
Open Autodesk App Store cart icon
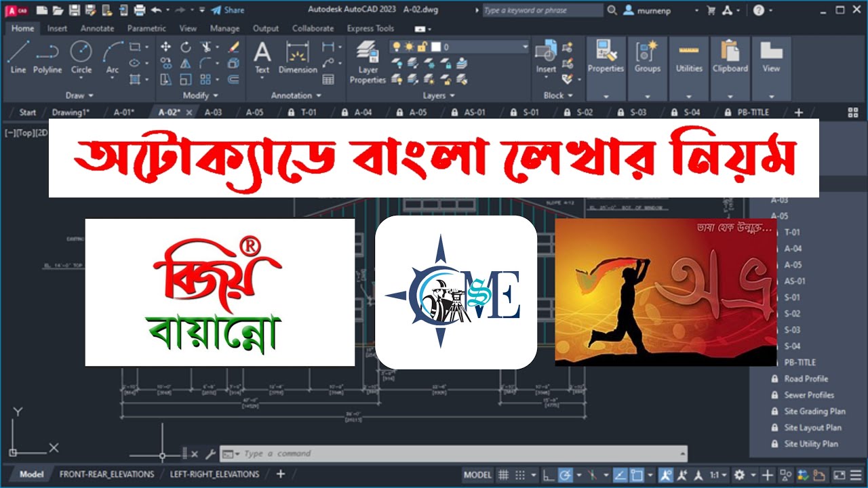(711, 10)
